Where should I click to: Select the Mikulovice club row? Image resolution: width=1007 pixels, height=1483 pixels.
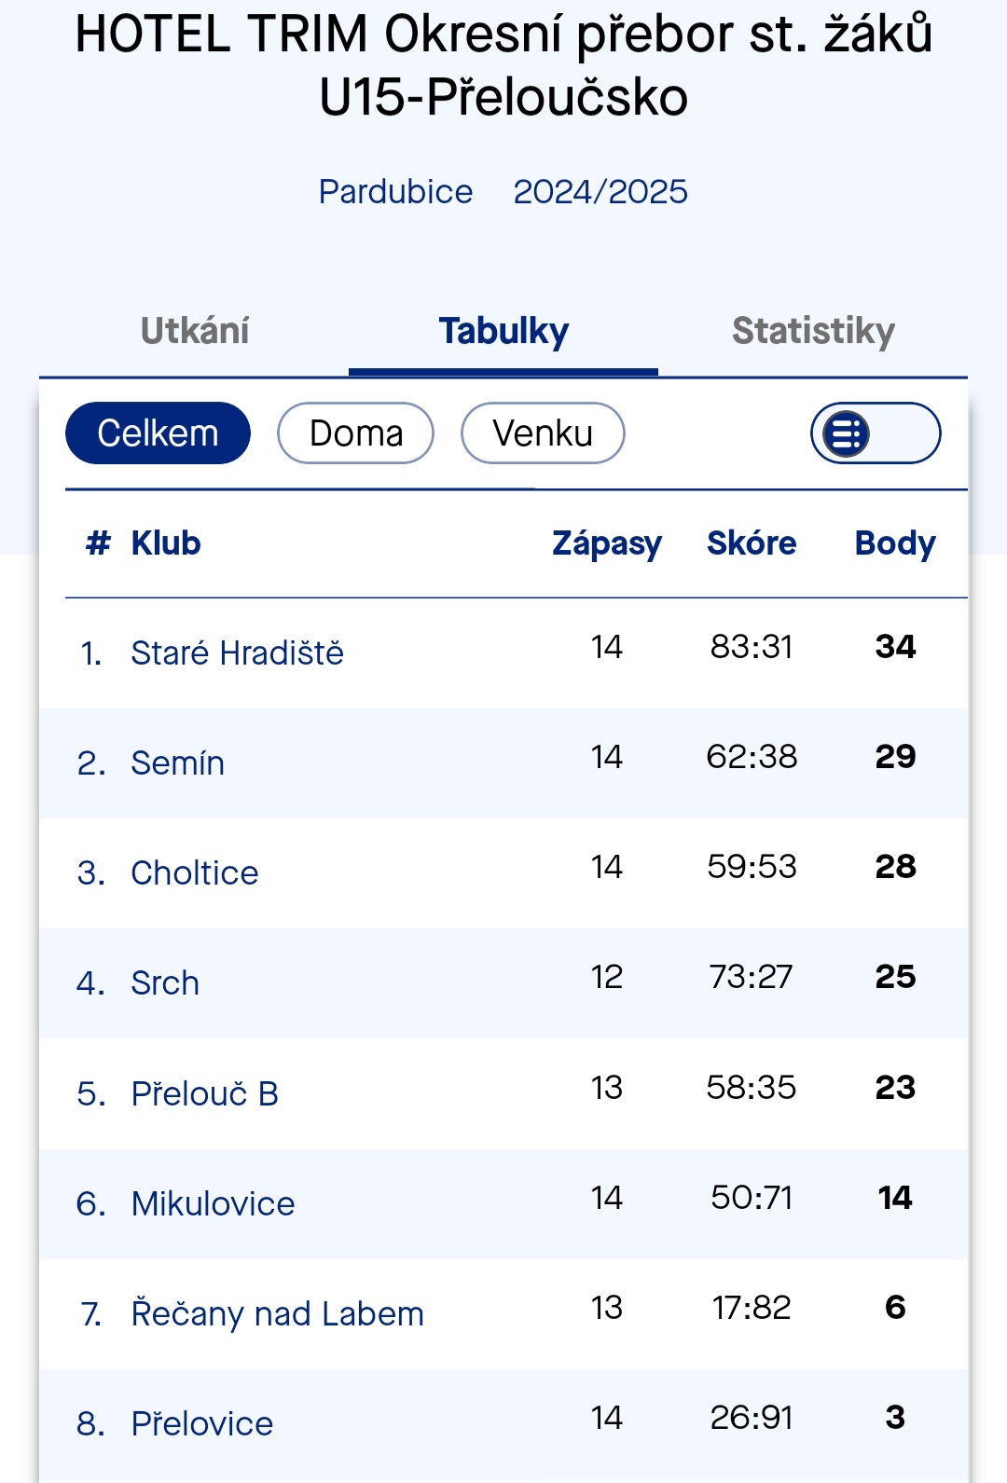[x=504, y=1203]
